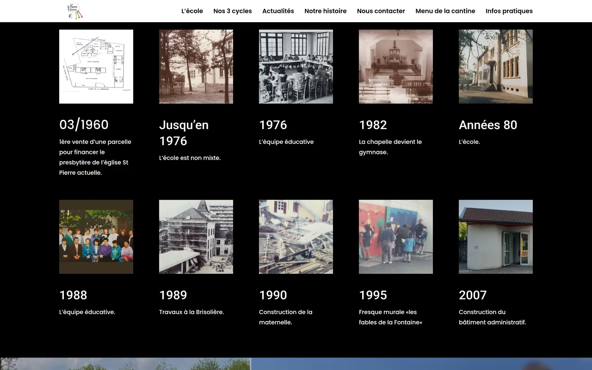Open the 1995 mural fresco photo
The height and width of the screenshot is (370, 592).
(x=396, y=237)
